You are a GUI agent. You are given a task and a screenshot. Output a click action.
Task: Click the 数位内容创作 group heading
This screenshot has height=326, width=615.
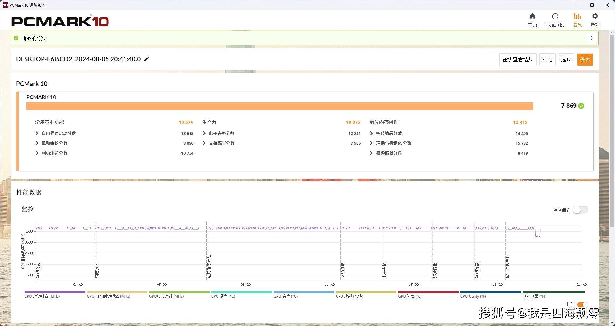[x=384, y=122]
